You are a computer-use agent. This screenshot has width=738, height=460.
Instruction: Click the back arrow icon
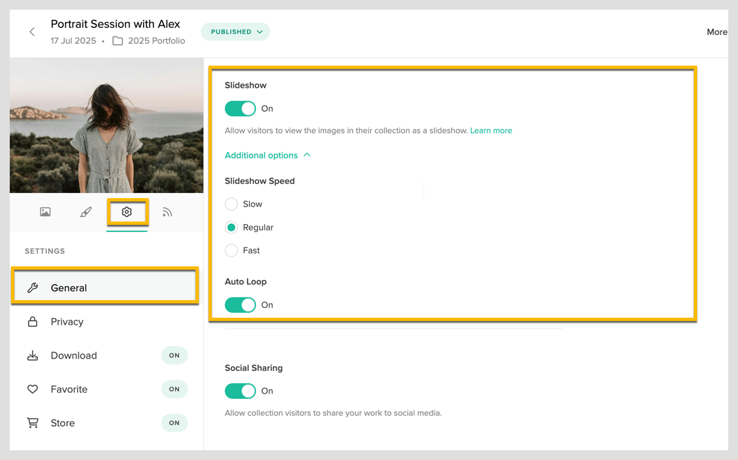(x=32, y=32)
